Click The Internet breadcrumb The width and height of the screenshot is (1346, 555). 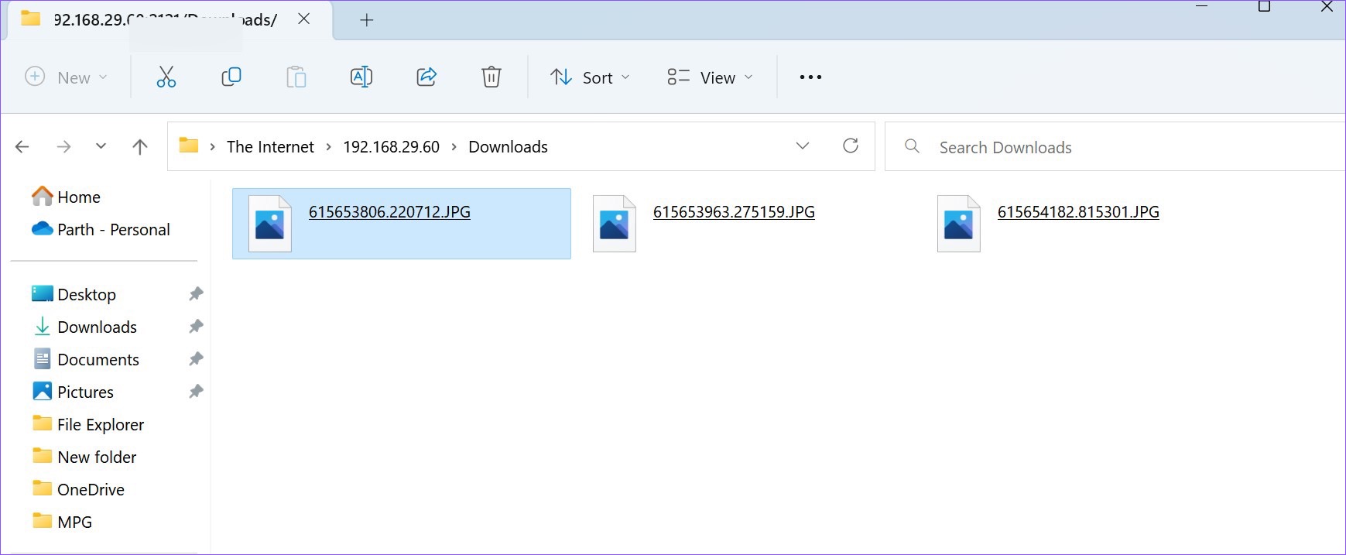[270, 146]
